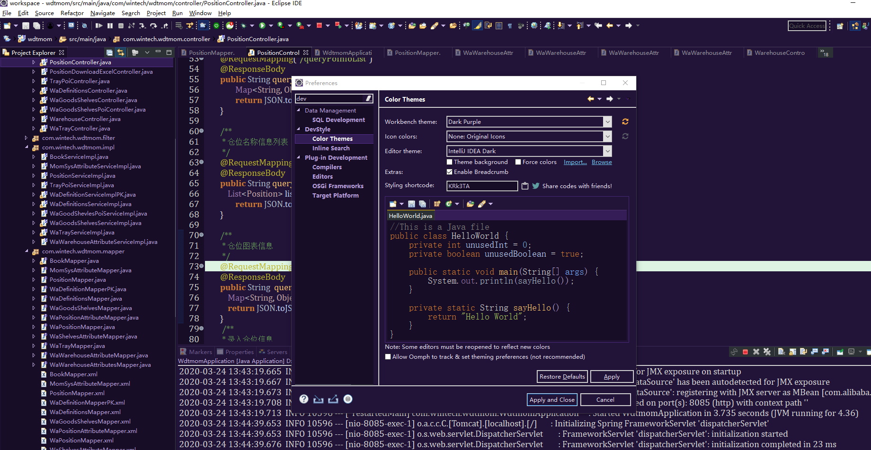Expand the com.wintech.wdtmom.filter package
The width and height of the screenshot is (871, 450).
(27, 138)
